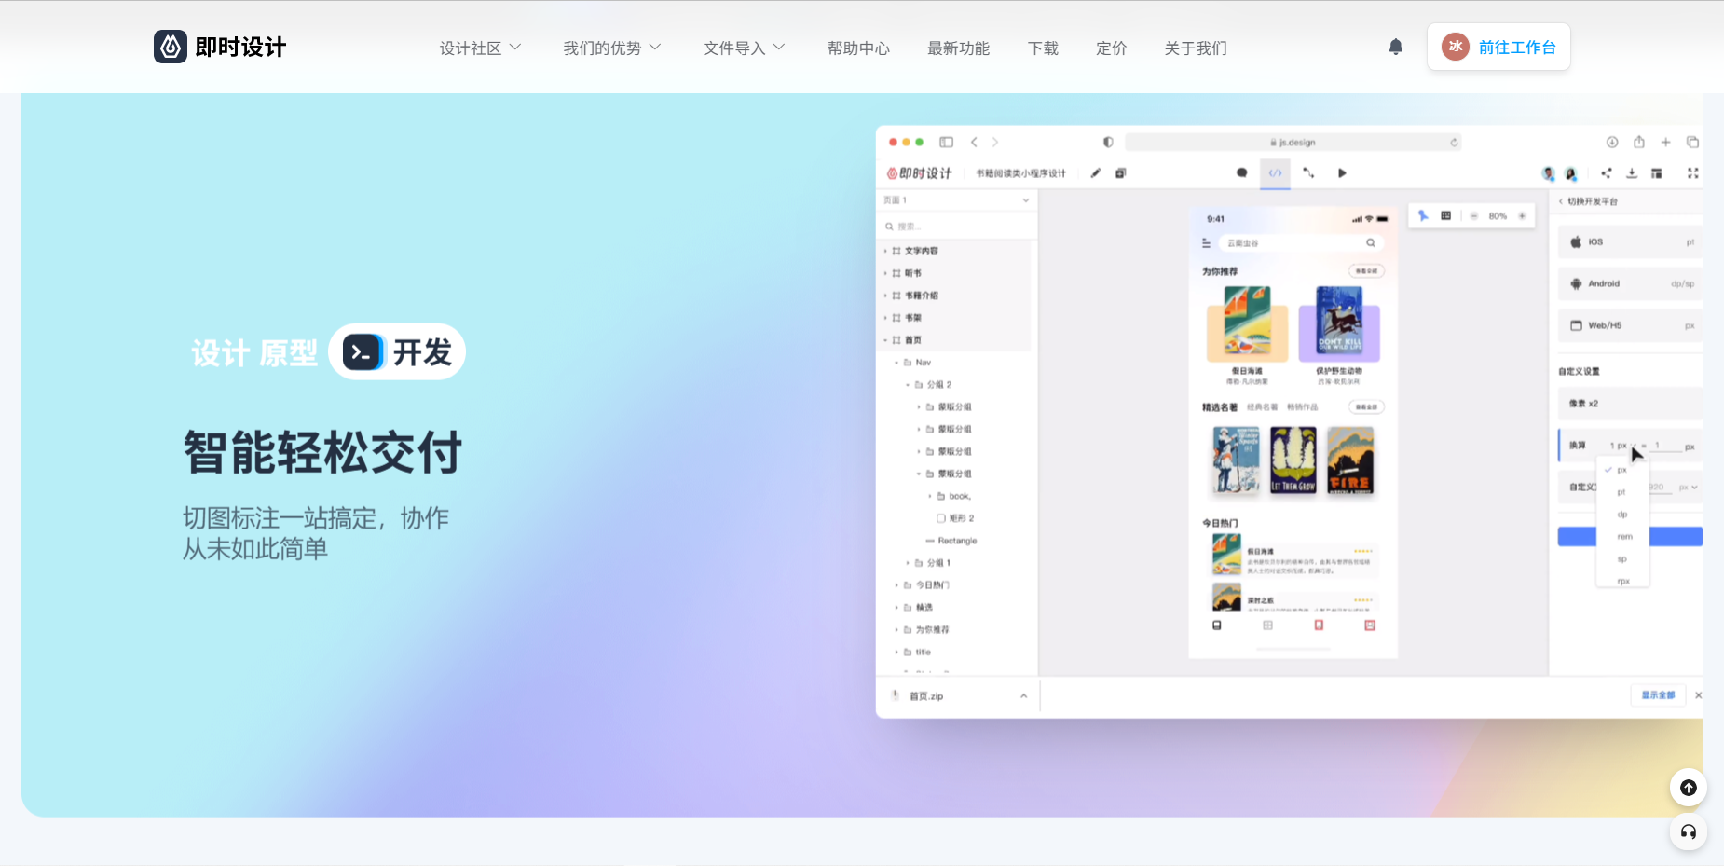Click the js.design address bar
Viewport: 1724px width, 866px height.
coord(1293,142)
